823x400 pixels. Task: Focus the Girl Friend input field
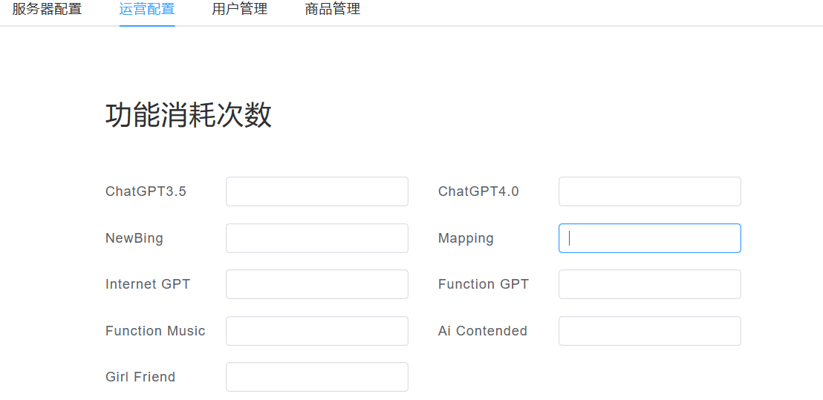[317, 377]
